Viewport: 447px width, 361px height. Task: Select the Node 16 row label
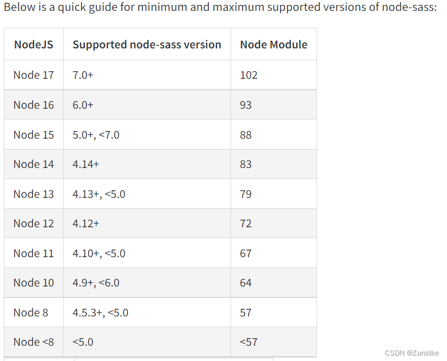[34, 105]
